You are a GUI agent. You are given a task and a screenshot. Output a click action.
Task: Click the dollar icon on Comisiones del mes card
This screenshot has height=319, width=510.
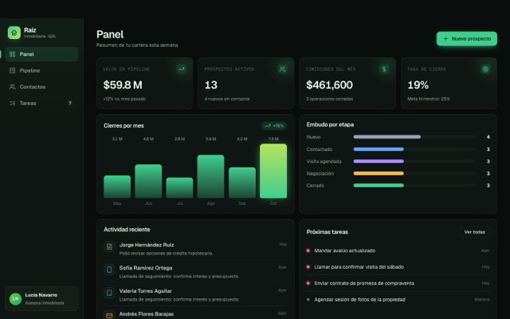384,69
